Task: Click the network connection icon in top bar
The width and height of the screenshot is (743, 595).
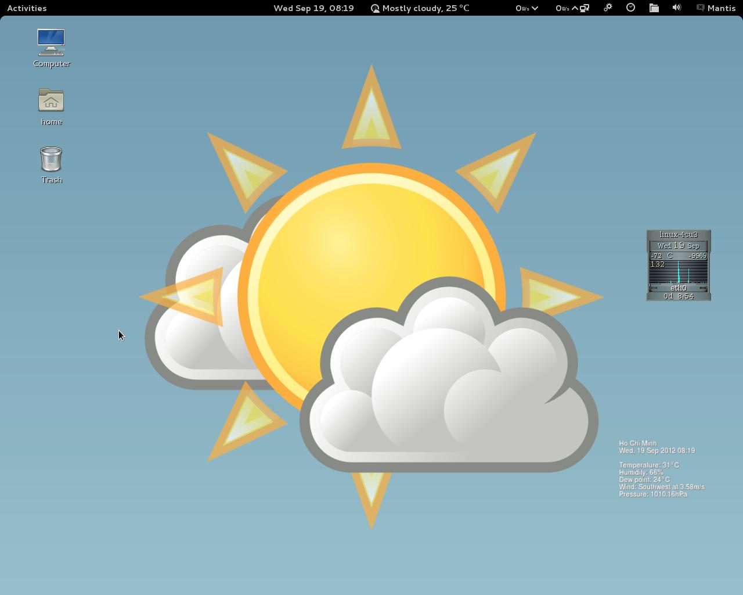Action: [x=585, y=8]
